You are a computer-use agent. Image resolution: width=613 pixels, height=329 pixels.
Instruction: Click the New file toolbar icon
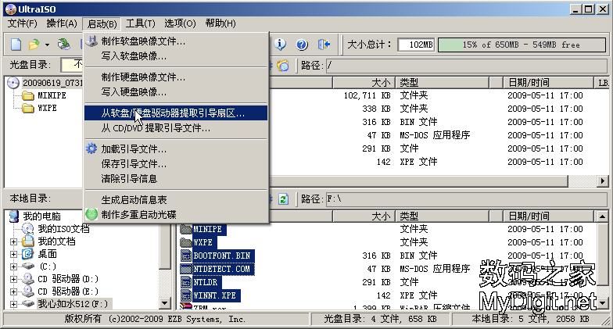point(16,45)
